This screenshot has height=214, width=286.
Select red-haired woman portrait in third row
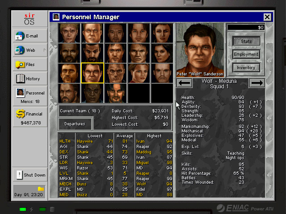(139, 73)
